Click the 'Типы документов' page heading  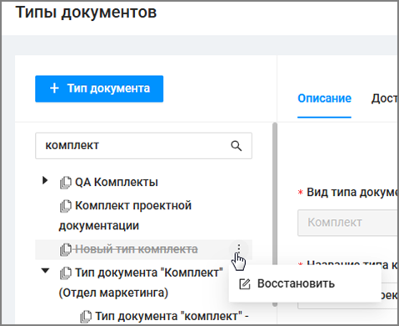(86, 13)
